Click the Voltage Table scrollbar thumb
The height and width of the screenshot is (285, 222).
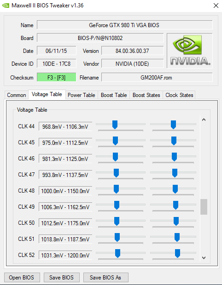pos(204,207)
